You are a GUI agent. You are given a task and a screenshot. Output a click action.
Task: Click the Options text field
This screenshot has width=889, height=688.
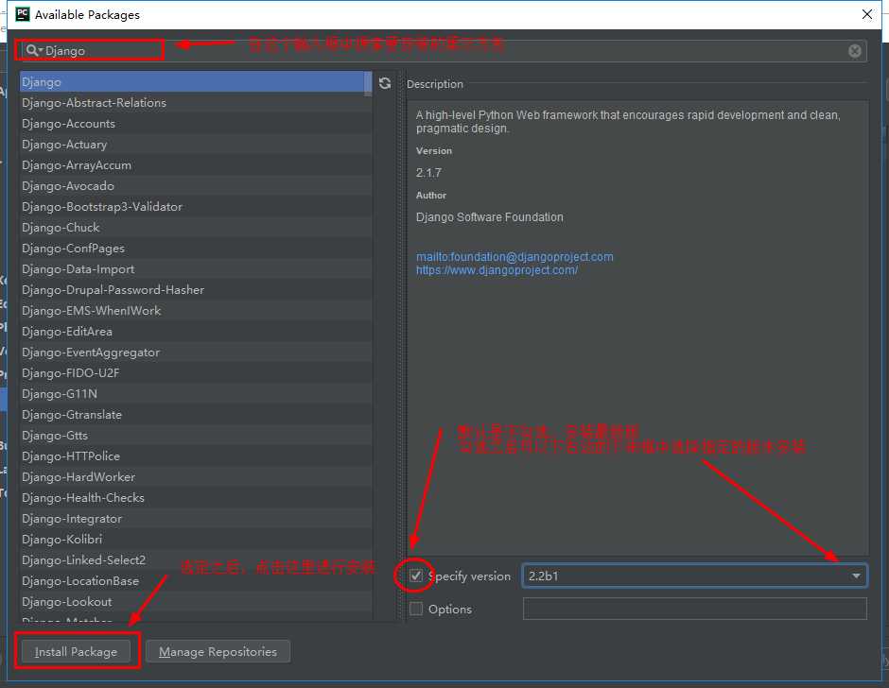point(694,609)
